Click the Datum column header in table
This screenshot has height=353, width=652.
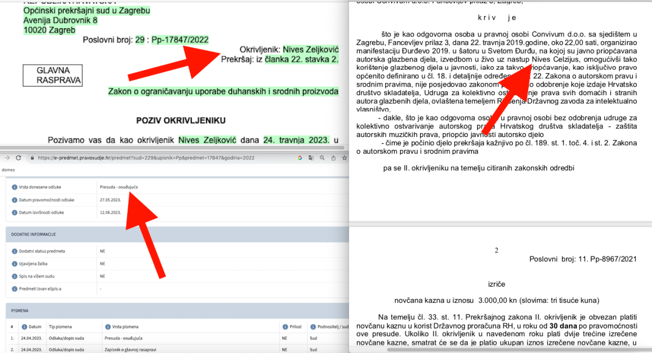(33, 326)
